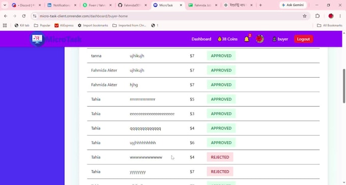Image resolution: width=346 pixels, height=185 pixels.
Task: Click the browser forward arrow
Action: pyautogui.click(x=15, y=16)
